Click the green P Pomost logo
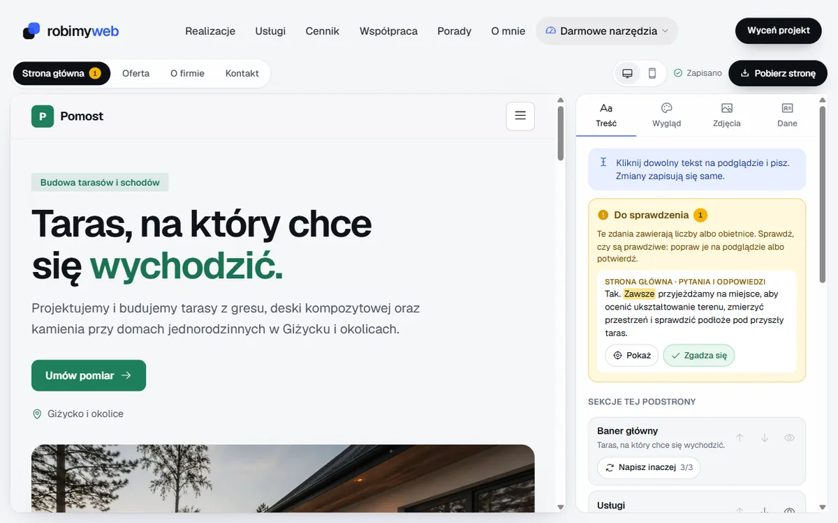This screenshot has width=838, height=523. [x=43, y=116]
